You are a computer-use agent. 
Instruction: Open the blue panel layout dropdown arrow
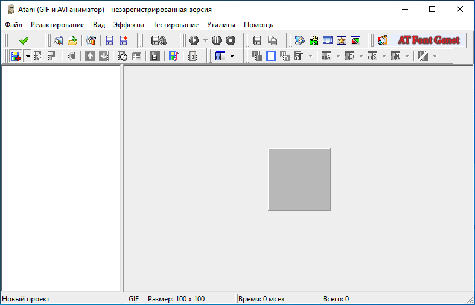pos(232,56)
